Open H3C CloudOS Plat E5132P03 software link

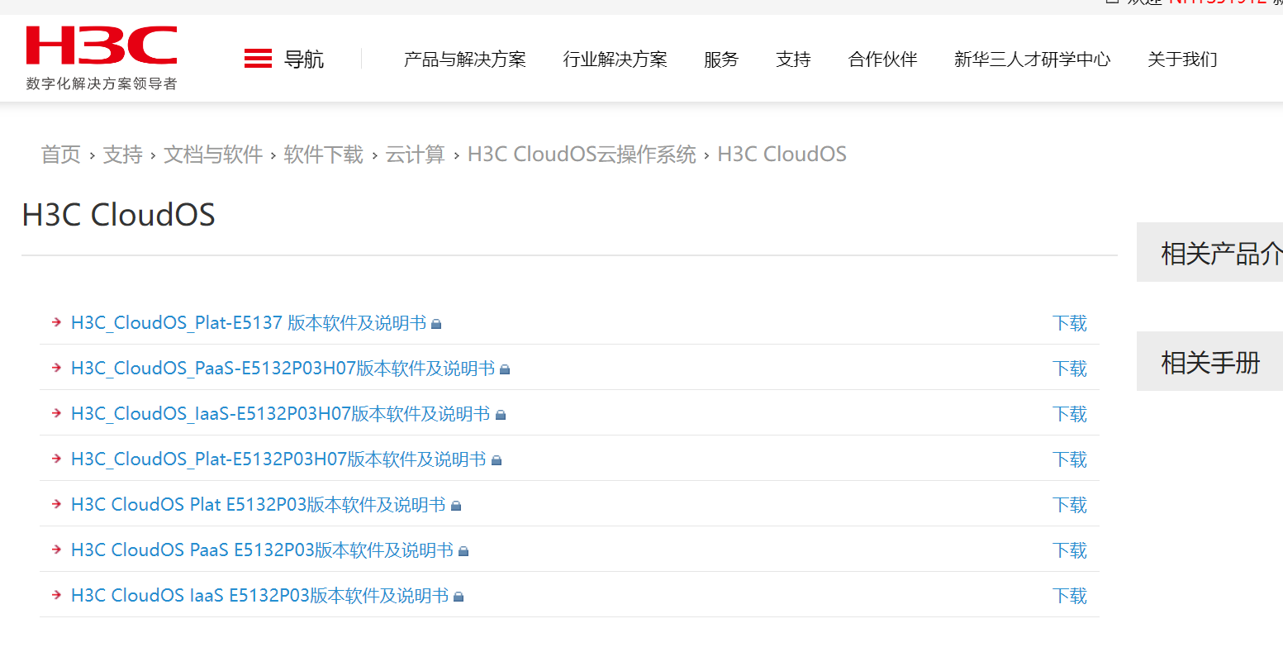coord(259,505)
